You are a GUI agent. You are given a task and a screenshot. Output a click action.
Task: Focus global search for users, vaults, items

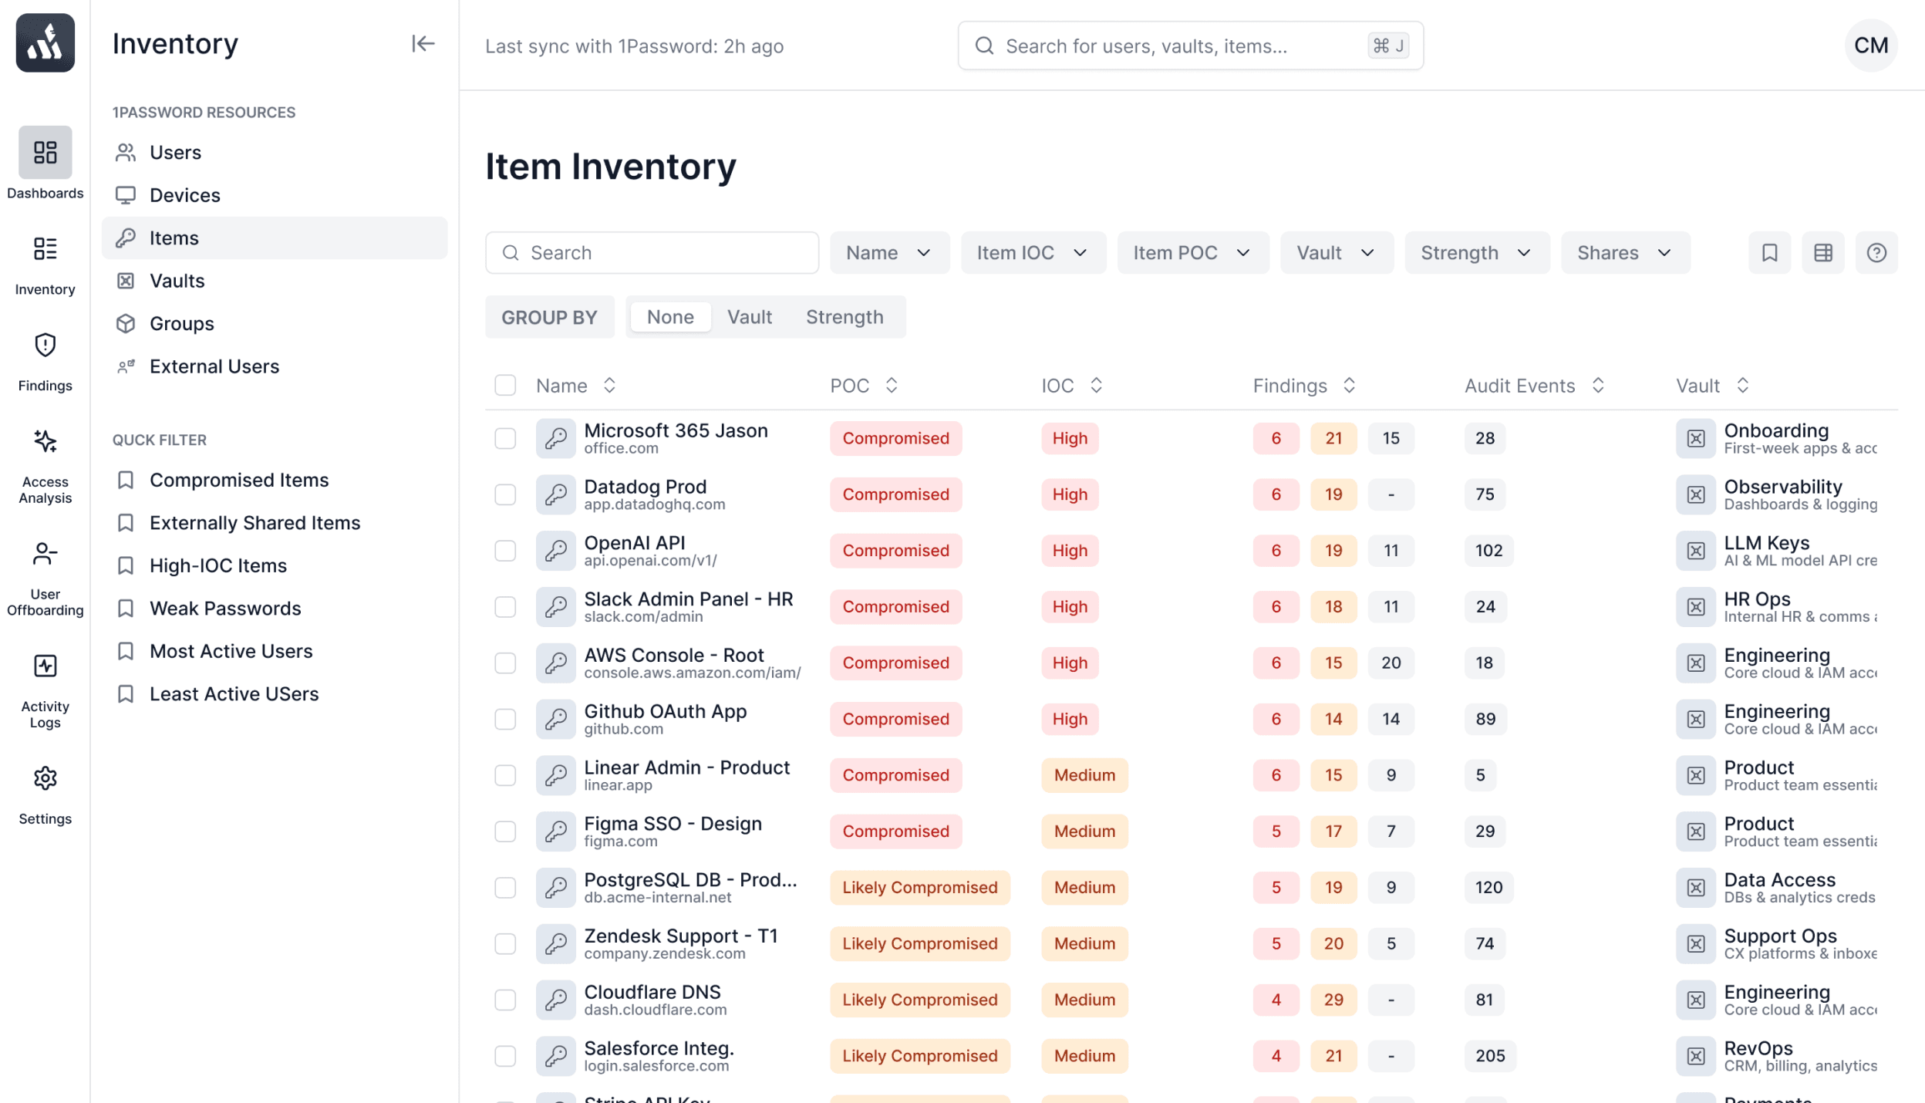click(1190, 46)
